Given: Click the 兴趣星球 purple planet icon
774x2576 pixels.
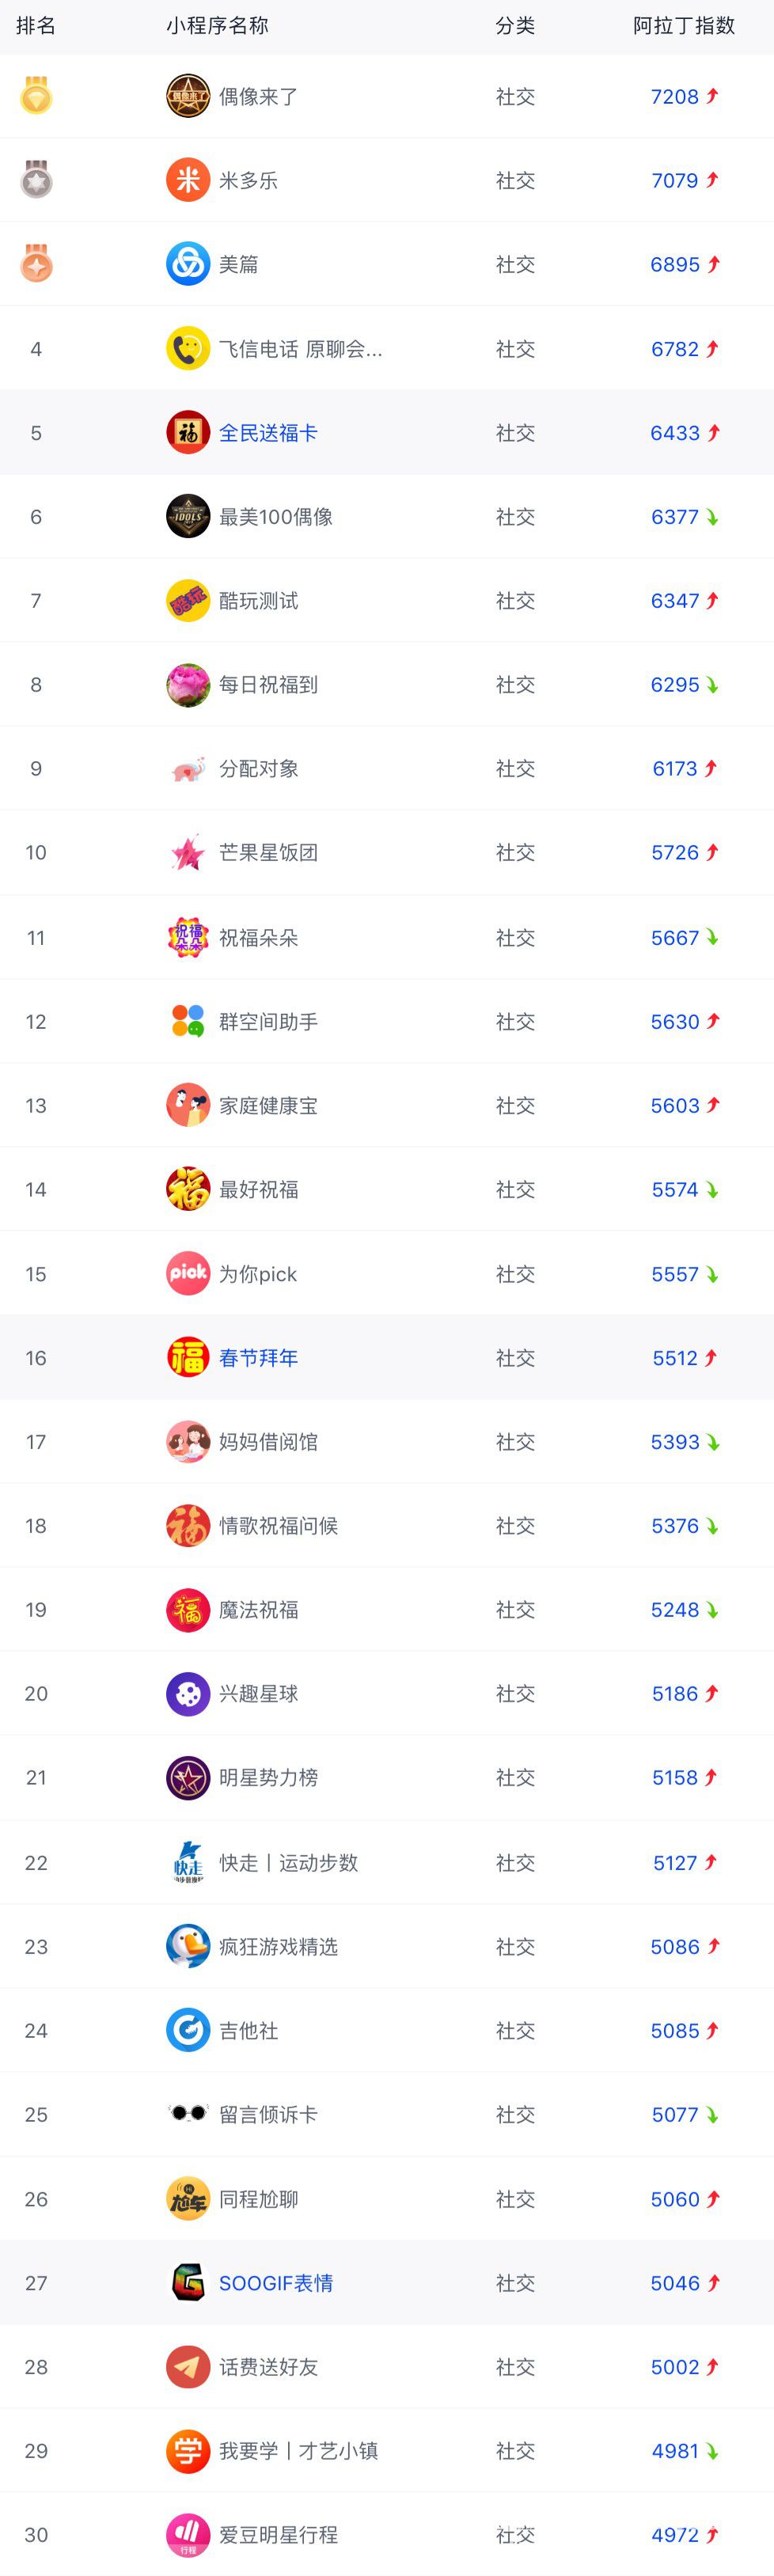Looking at the screenshot, I should pyautogui.click(x=188, y=1693).
